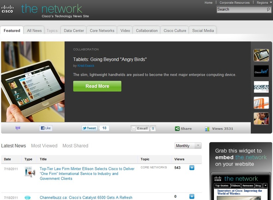Open the Tablets: Going Beyond "Angry Birds" headline
Screen dimensions: 273x200
click(110, 59)
